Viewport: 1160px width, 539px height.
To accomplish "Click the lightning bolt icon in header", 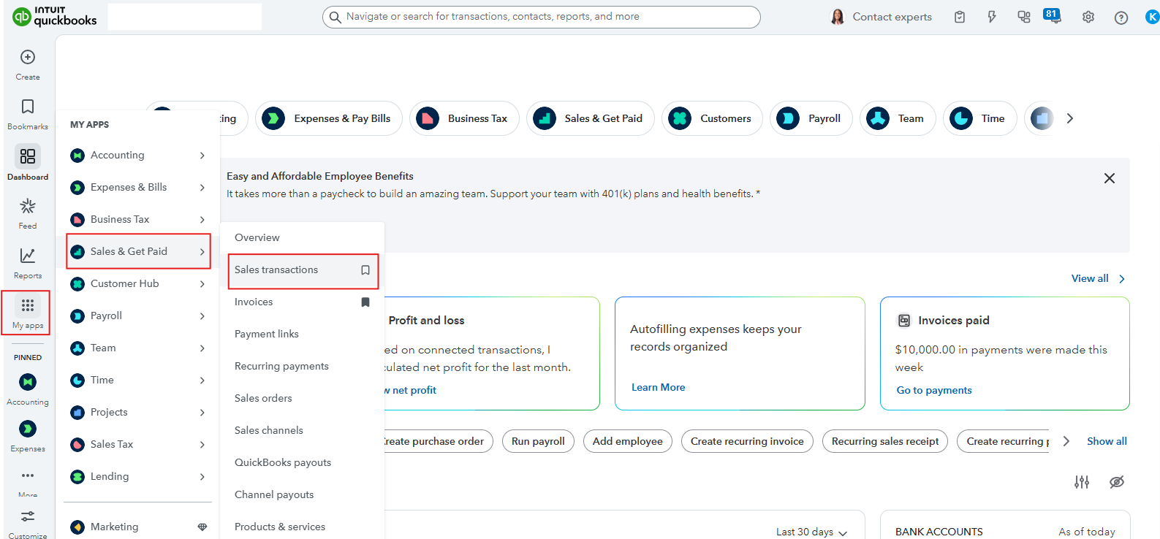I will coord(992,17).
